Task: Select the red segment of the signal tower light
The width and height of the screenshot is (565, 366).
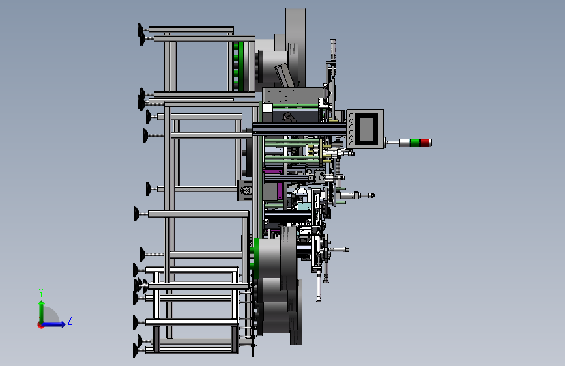Action: 425,143
